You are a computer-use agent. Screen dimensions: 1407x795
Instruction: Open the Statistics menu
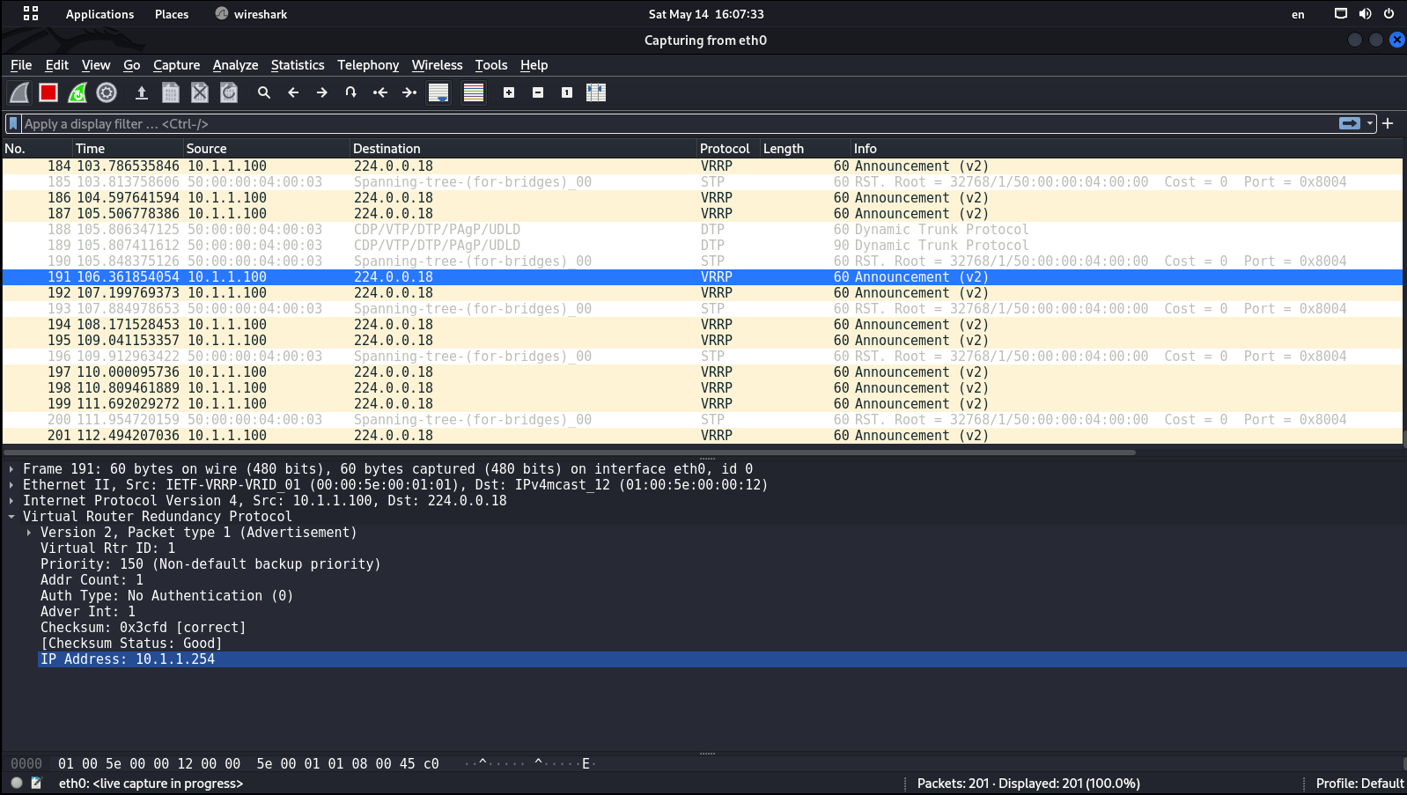point(298,65)
